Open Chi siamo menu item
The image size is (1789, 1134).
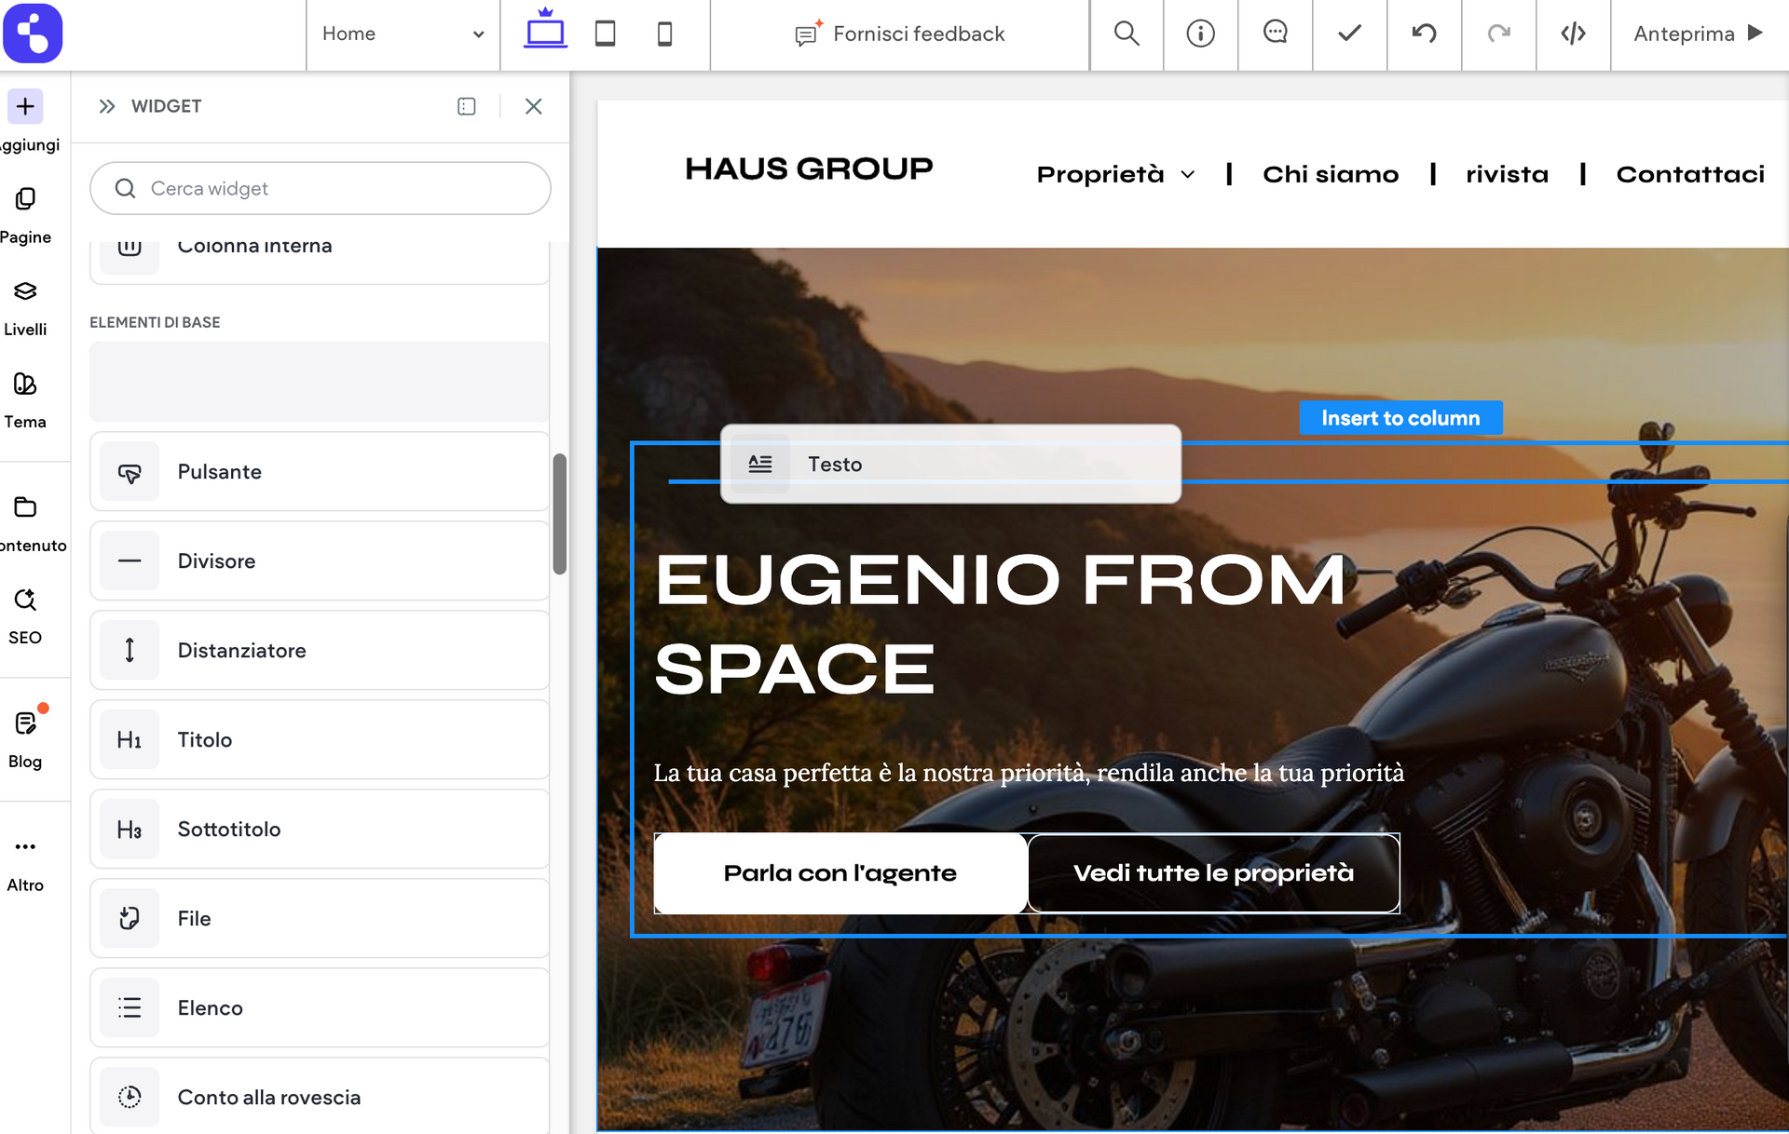(x=1331, y=174)
